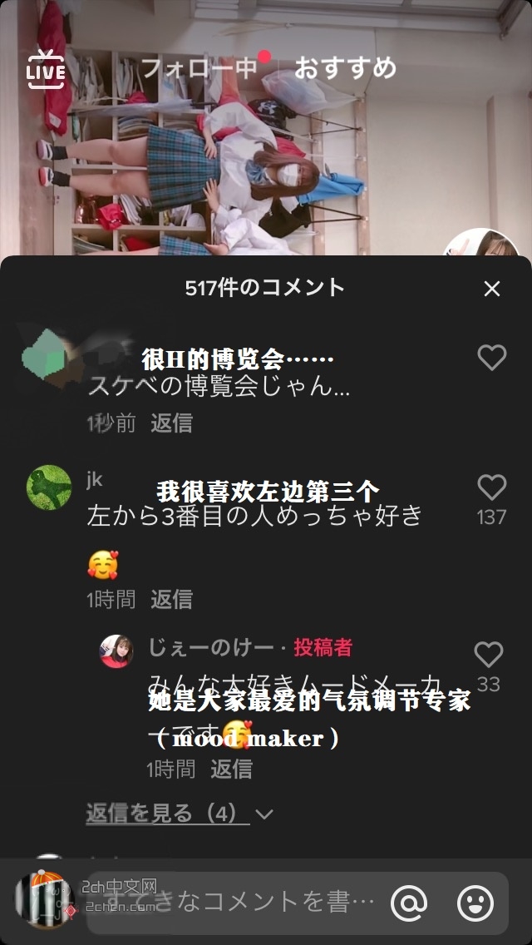Tap 返信 under じぇーのけー's reply

click(x=231, y=769)
